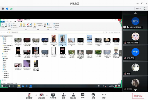Open the invite (邀请) icon
Image resolution: width=148 pixels, height=100 pixels.
tap(64, 96)
